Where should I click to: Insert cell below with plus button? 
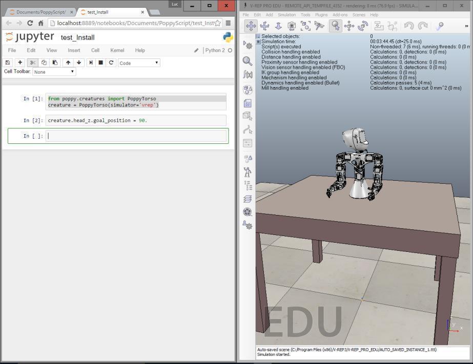(20, 62)
